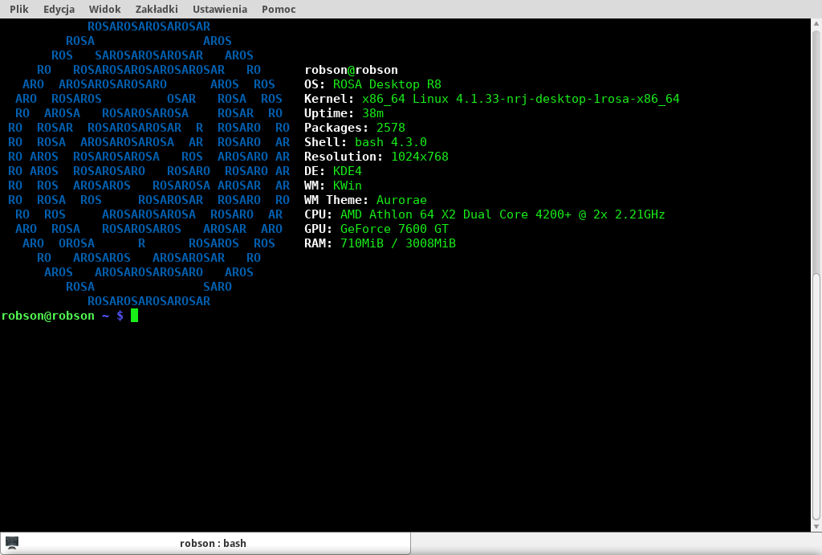Click the GPU value GeForce 7600 GT
The image size is (822, 555).
[394, 229]
